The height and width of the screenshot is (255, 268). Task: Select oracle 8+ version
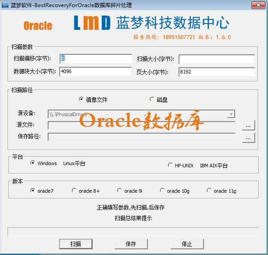tap(74, 190)
